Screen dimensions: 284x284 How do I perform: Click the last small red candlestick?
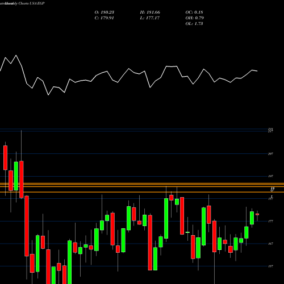(257, 214)
